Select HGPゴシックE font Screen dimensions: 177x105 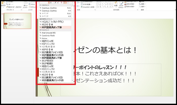point(55,41)
